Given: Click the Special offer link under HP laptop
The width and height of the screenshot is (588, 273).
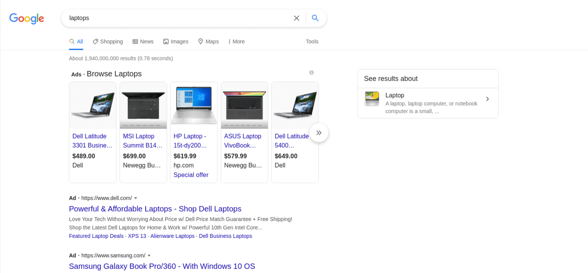Looking at the screenshot, I should [x=191, y=175].
